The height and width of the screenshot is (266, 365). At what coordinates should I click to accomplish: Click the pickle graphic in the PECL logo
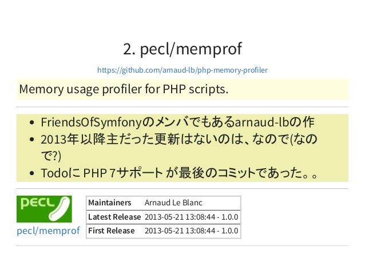pos(59,209)
